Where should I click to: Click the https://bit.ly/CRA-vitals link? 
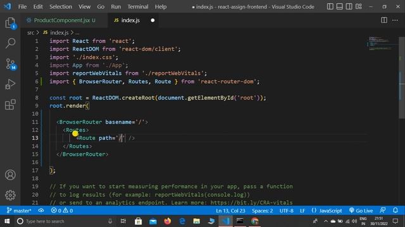point(251,202)
